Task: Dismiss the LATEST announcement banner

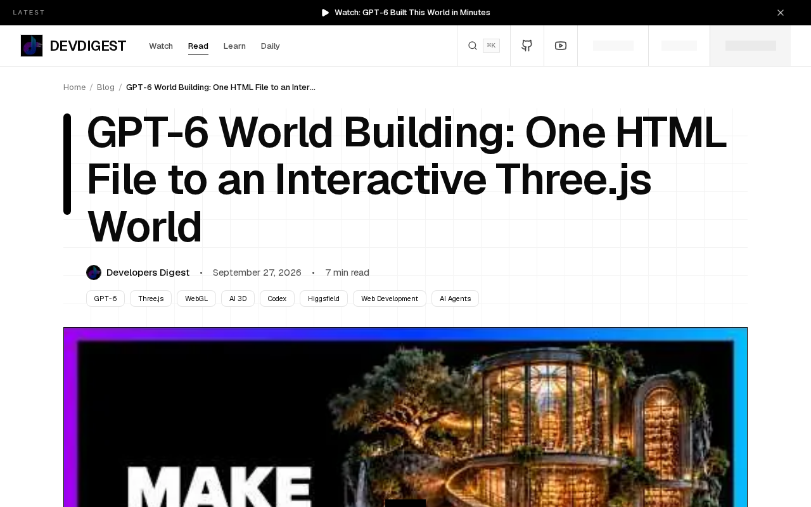Action: [x=781, y=13]
